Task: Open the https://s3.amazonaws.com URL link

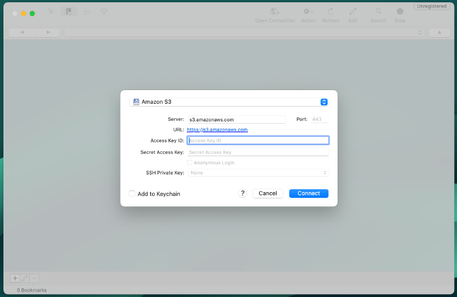Action: tap(217, 130)
